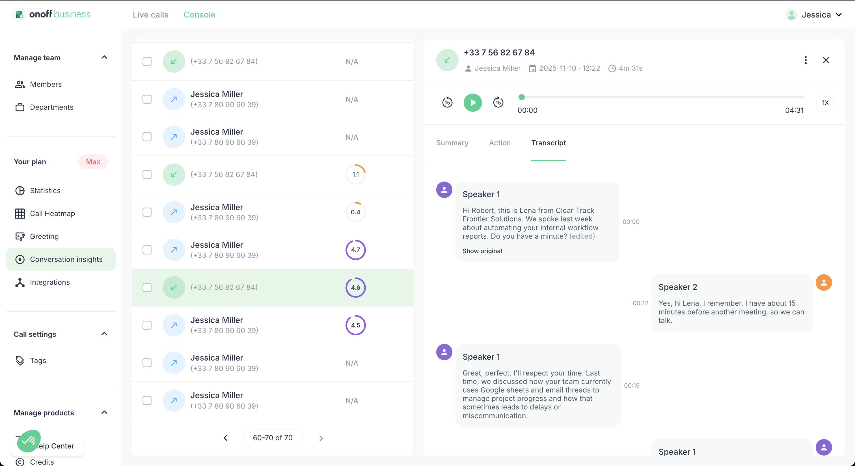Click incoming call icon for score 1.1 row
Image resolution: width=855 pixels, height=466 pixels.
click(174, 174)
